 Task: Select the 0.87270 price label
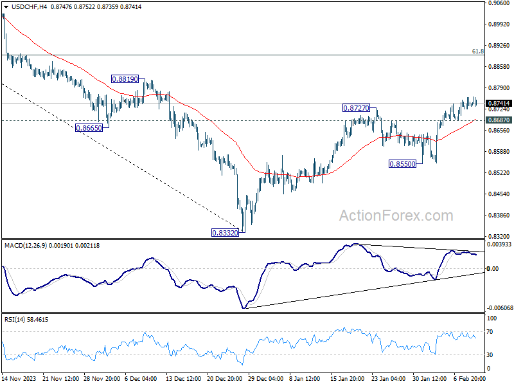click(356, 108)
